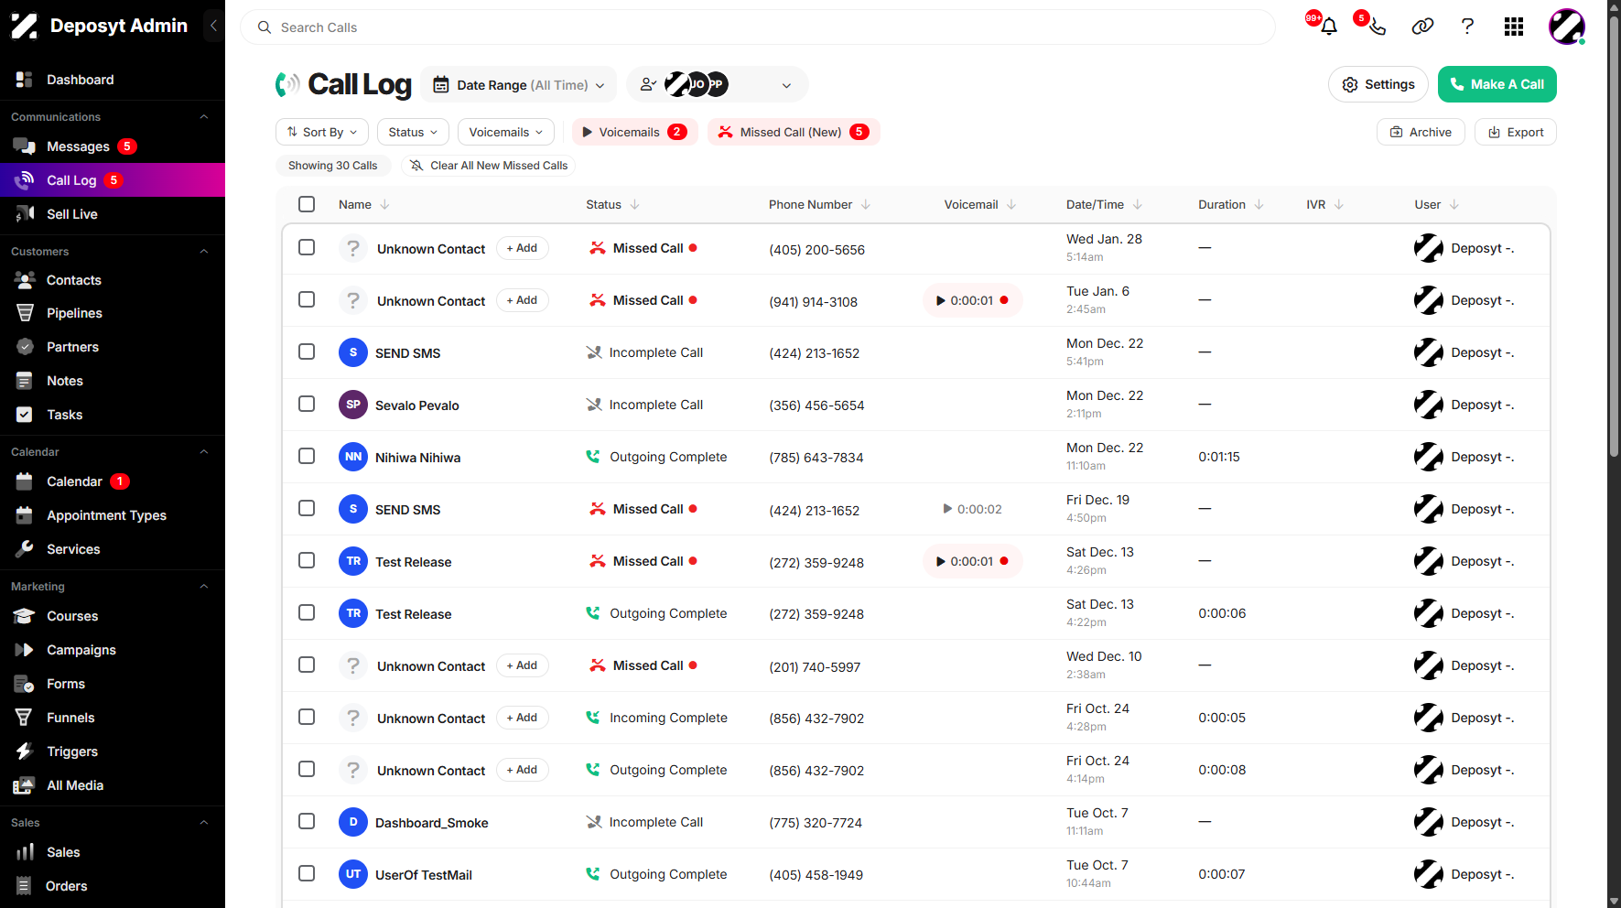
Task: Click the Make A Call button
Action: click(1497, 84)
